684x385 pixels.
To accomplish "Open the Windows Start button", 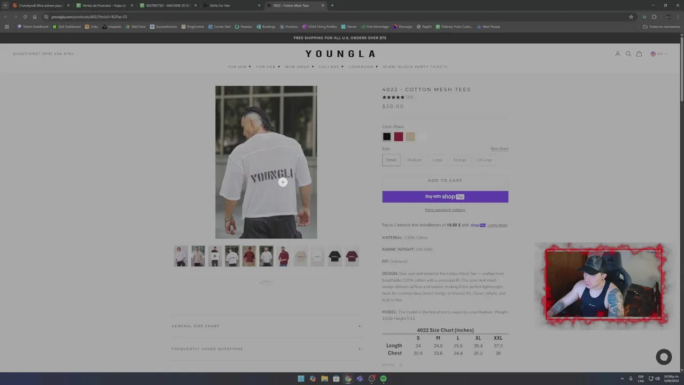I will point(301,379).
